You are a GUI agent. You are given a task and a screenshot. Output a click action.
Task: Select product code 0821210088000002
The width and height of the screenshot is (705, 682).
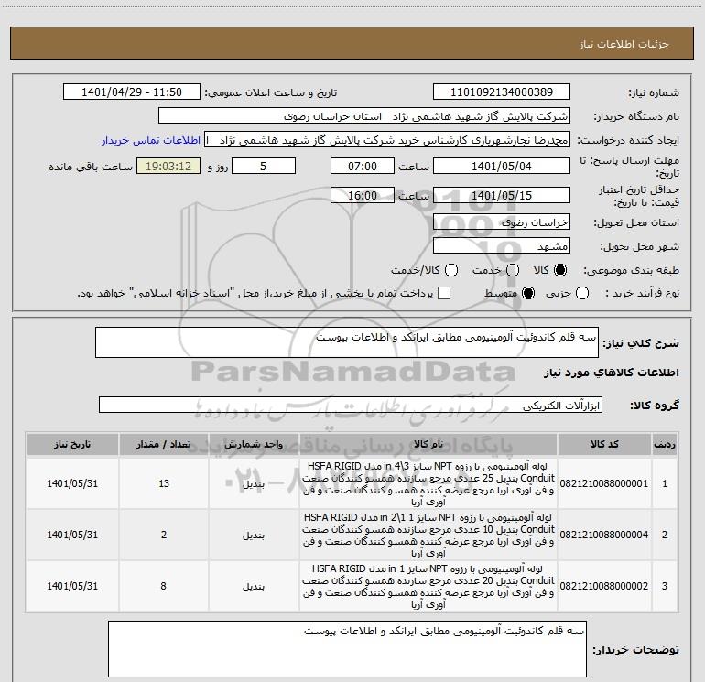pyautogui.click(x=604, y=586)
